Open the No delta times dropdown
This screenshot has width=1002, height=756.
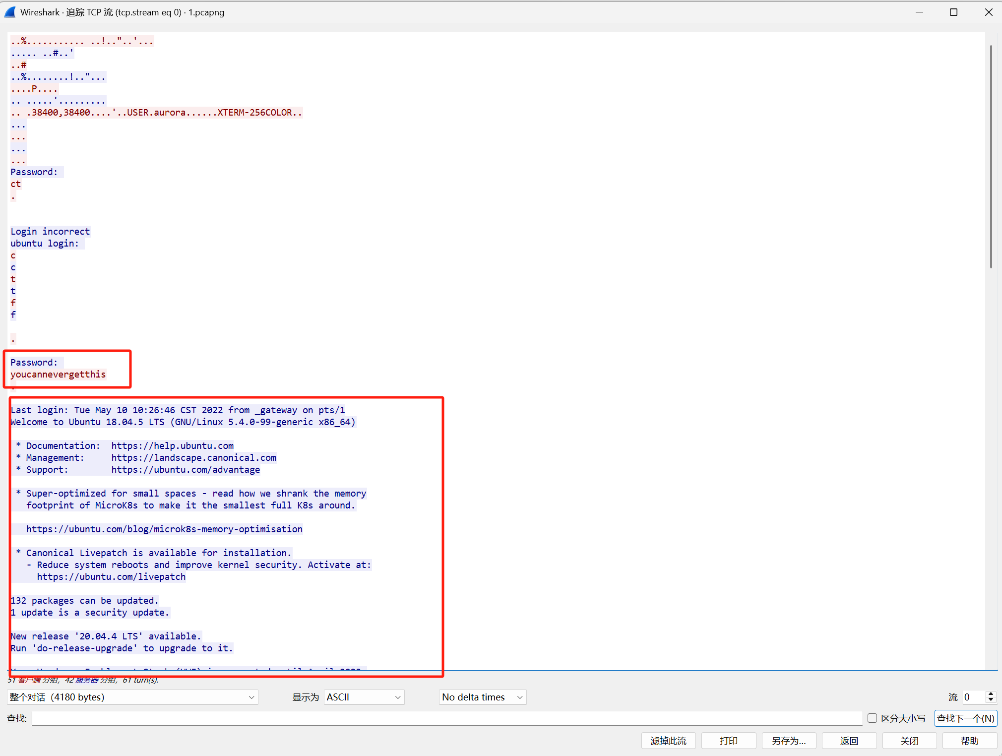tap(482, 697)
